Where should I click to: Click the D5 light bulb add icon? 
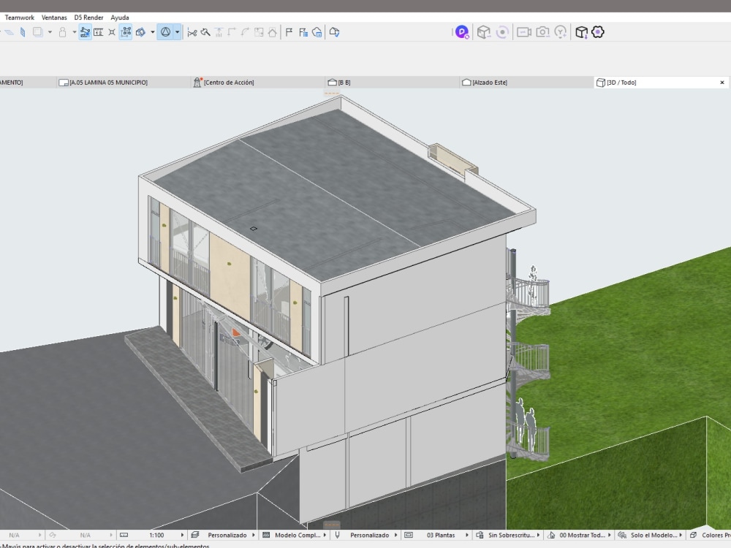(561, 32)
